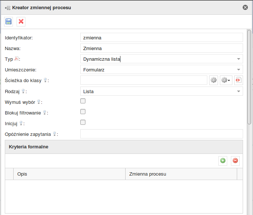Click the vertical scrollbar on the right
Image resolution: width=253 pixels, height=215 pixels.
click(x=249, y=77)
